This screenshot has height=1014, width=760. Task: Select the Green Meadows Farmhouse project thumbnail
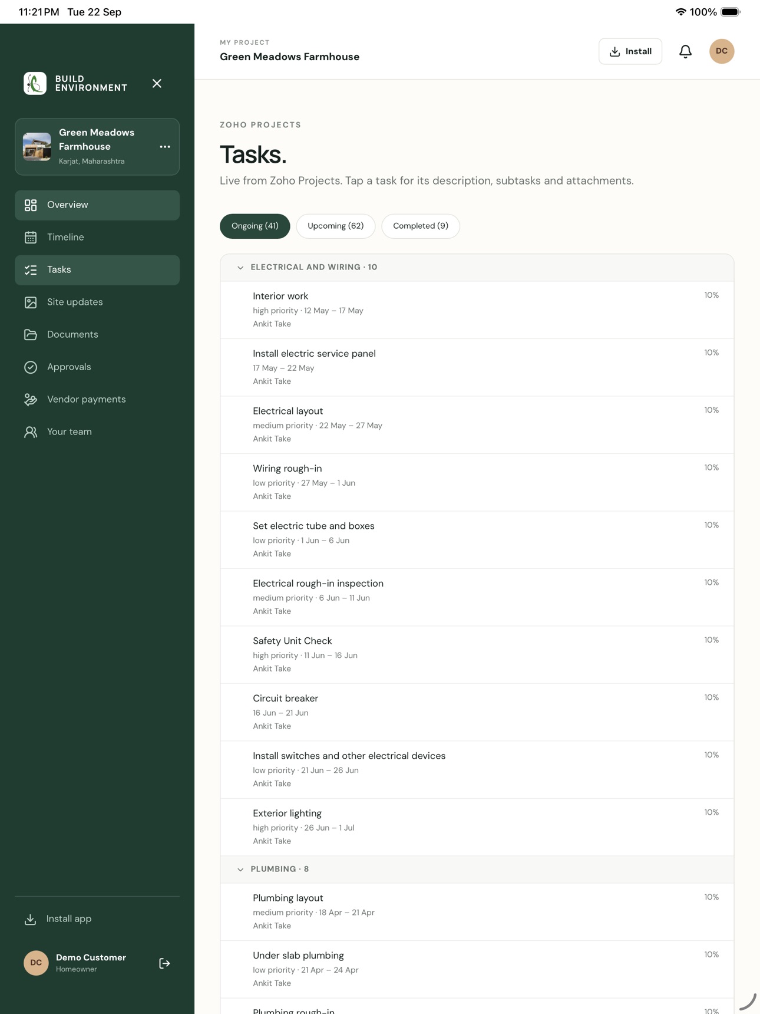(x=37, y=147)
